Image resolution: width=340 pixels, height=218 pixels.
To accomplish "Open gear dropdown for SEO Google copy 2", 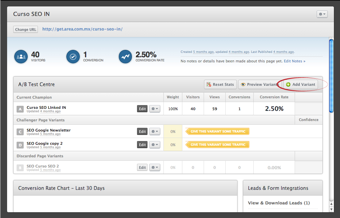I will 155,145.
